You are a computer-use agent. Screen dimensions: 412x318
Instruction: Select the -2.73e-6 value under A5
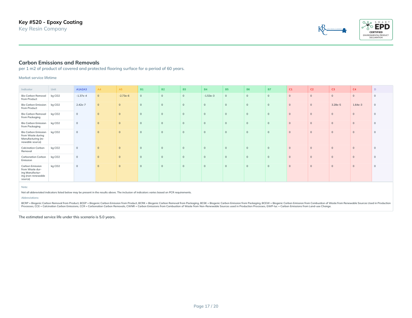[124, 96]
